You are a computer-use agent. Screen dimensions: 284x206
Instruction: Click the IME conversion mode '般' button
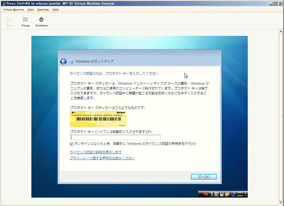coord(216,194)
